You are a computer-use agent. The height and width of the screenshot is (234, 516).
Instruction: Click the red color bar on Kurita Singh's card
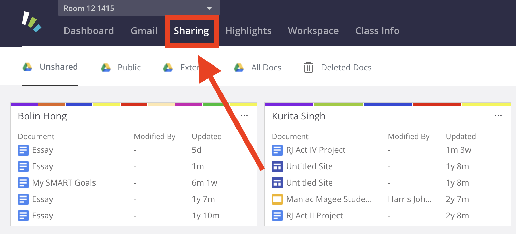[437, 104]
